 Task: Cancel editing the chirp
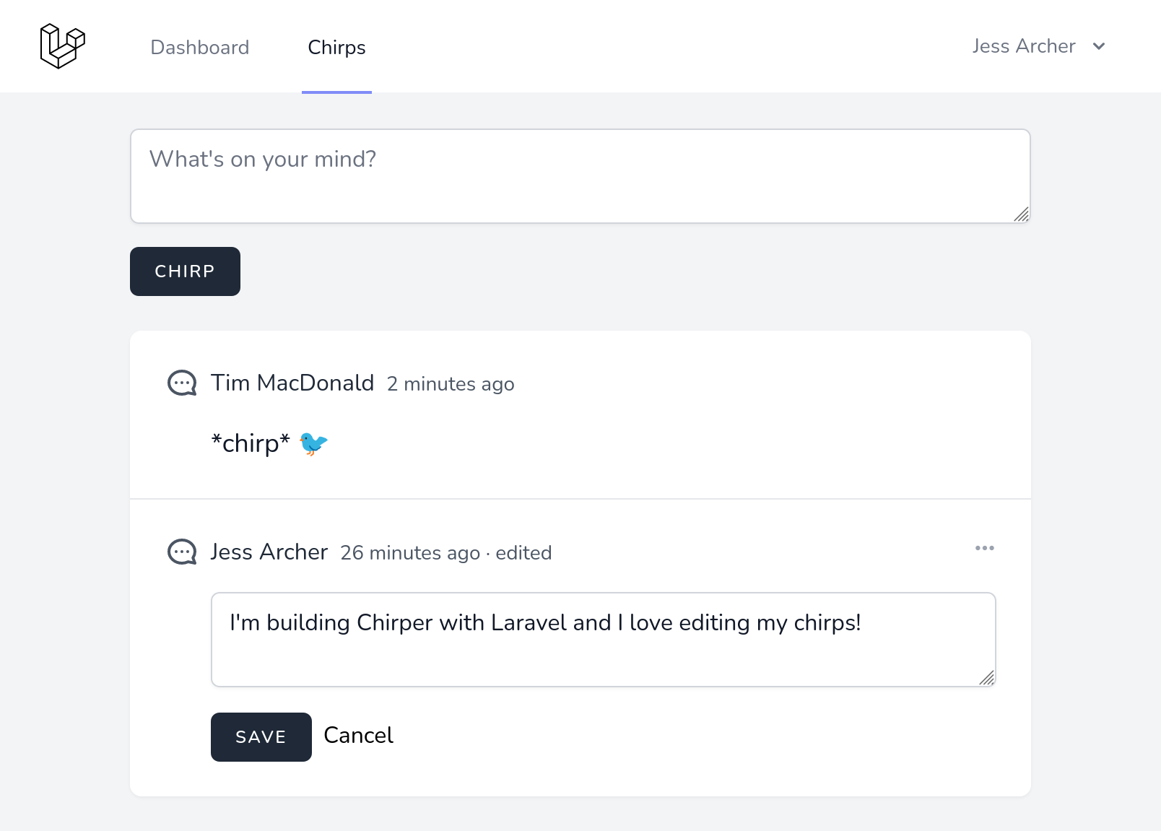pos(358,736)
